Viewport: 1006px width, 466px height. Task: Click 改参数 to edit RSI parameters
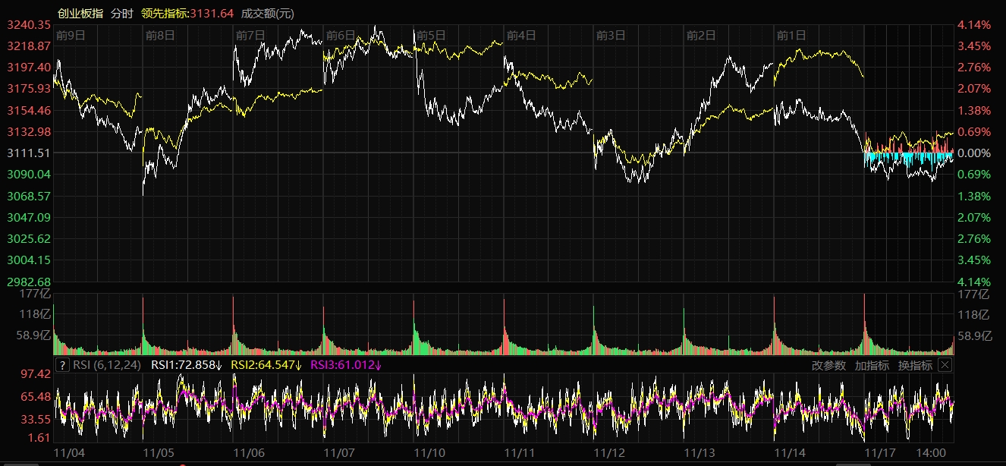click(828, 365)
